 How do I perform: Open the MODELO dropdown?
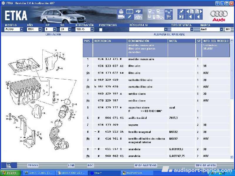(21, 29)
